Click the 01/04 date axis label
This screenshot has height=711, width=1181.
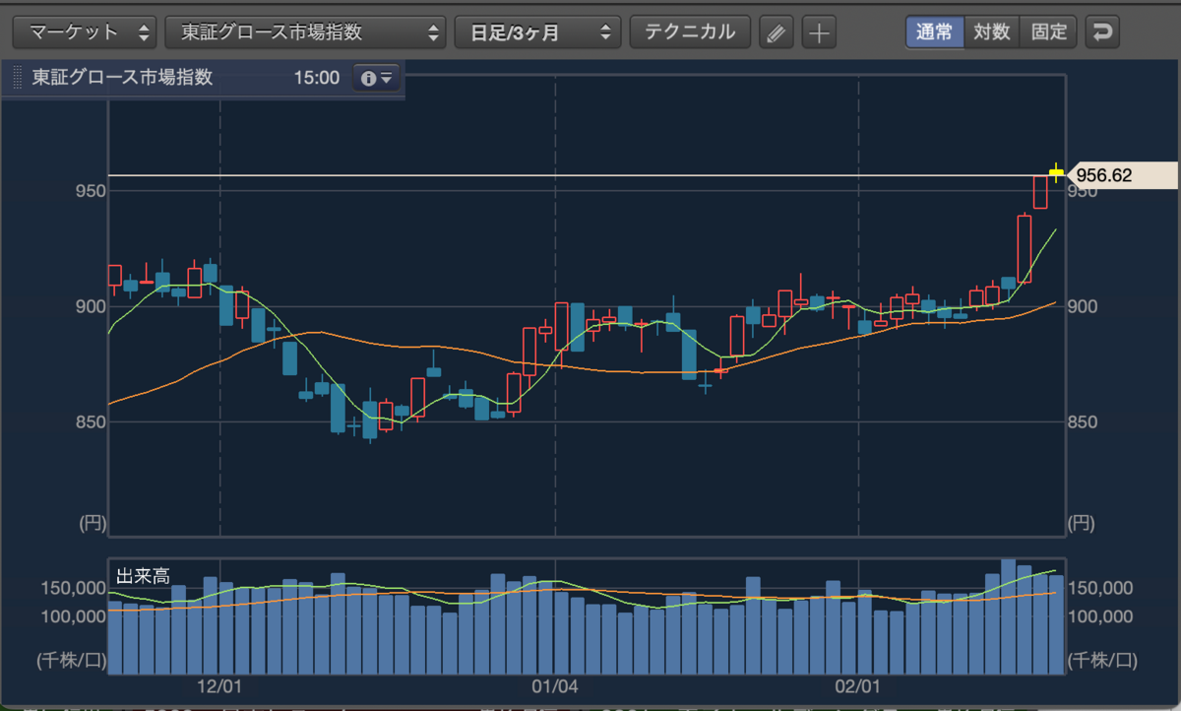555,685
